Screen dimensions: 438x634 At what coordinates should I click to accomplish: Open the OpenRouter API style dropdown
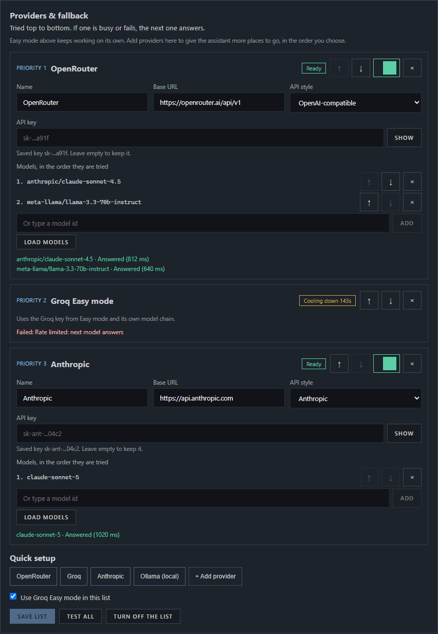356,102
